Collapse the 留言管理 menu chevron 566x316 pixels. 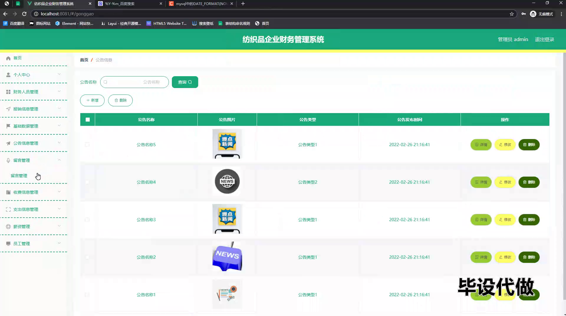tap(59, 160)
